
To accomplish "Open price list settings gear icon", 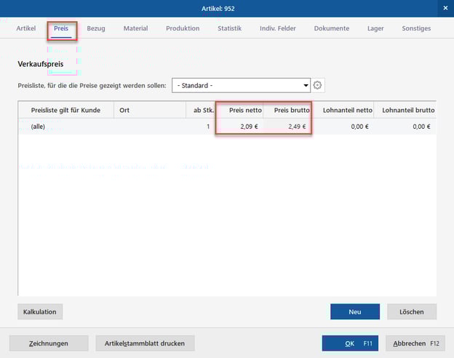I will click(317, 86).
